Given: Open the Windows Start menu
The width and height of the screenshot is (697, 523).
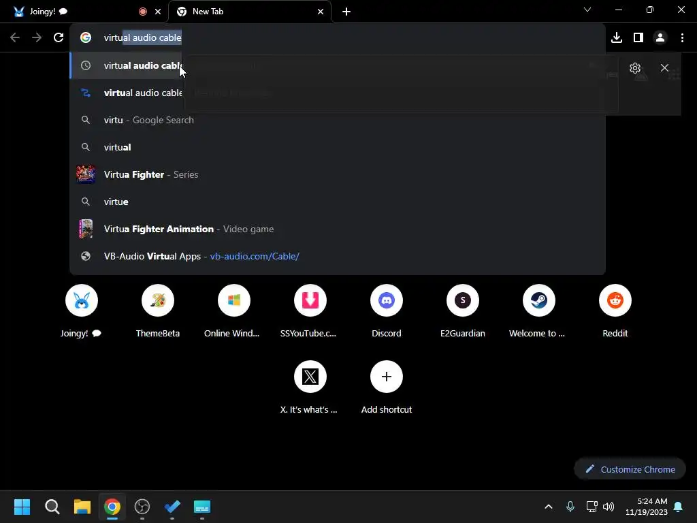Looking at the screenshot, I should pos(22,507).
